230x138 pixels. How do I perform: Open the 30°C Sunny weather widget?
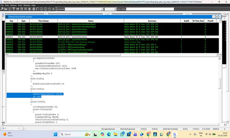tap(8, 134)
